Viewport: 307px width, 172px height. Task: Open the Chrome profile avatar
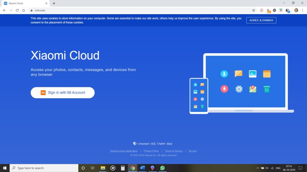(x=296, y=10)
